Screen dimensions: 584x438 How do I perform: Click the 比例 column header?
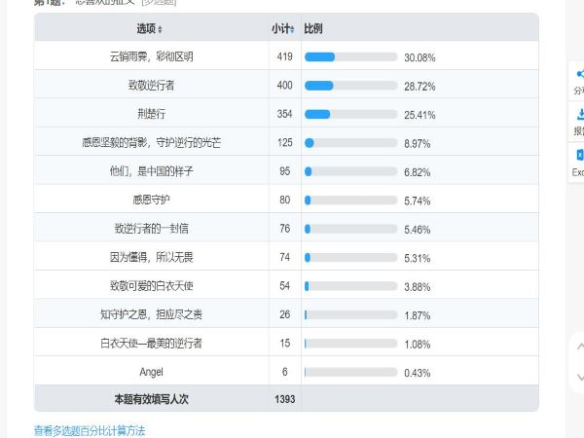tap(312, 28)
